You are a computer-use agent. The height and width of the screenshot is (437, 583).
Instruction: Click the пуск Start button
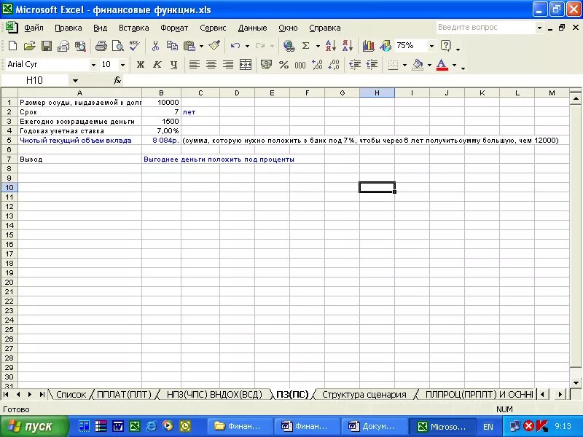click(34, 426)
